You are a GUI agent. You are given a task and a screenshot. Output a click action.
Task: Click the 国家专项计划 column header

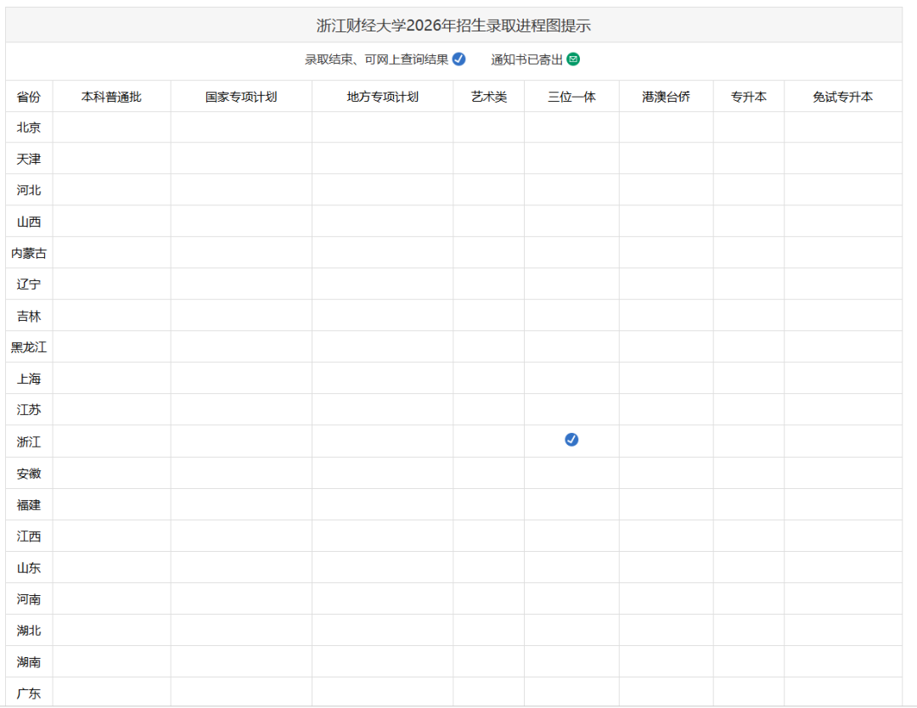click(241, 97)
